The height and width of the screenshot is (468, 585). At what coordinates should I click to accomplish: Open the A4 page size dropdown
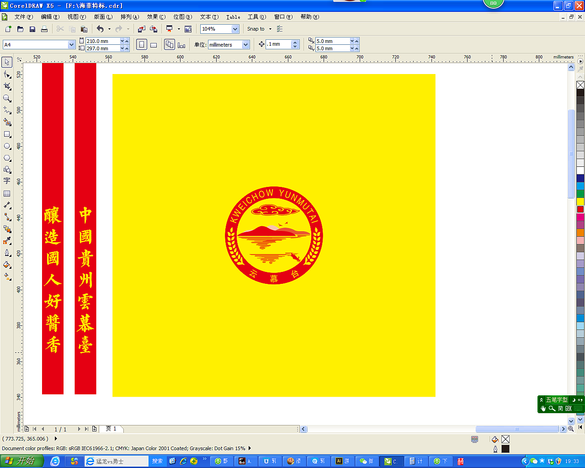(x=71, y=44)
